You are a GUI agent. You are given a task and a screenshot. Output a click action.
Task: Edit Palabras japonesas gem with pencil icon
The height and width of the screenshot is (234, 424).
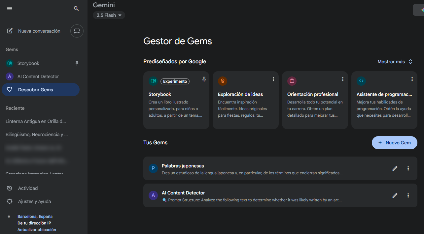395,168
